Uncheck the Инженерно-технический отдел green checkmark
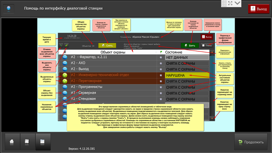 point(65,75)
